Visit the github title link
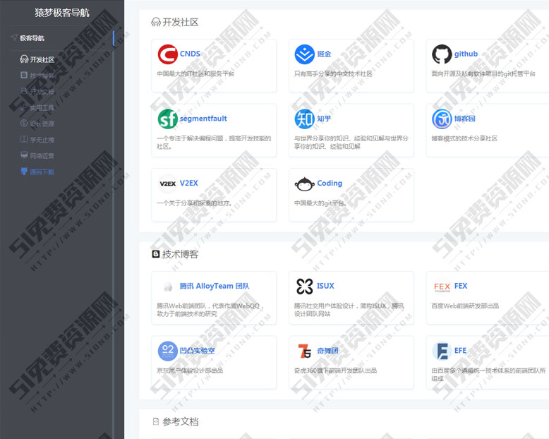The height and width of the screenshot is (439, 549). click(466, 54)
